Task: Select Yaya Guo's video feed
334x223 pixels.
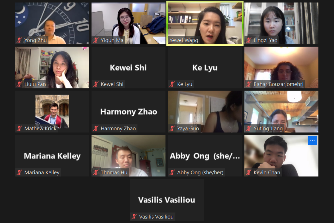Action: [x=205, y=112]
